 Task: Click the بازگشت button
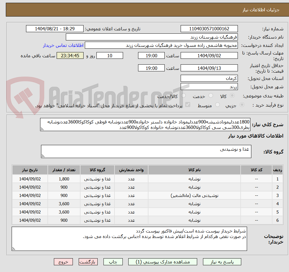(x=88, y=262)
